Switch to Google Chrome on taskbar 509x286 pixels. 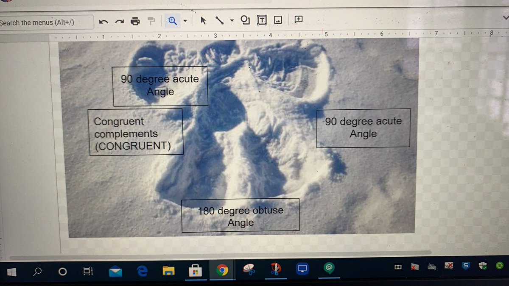click(x=222, y=270)
